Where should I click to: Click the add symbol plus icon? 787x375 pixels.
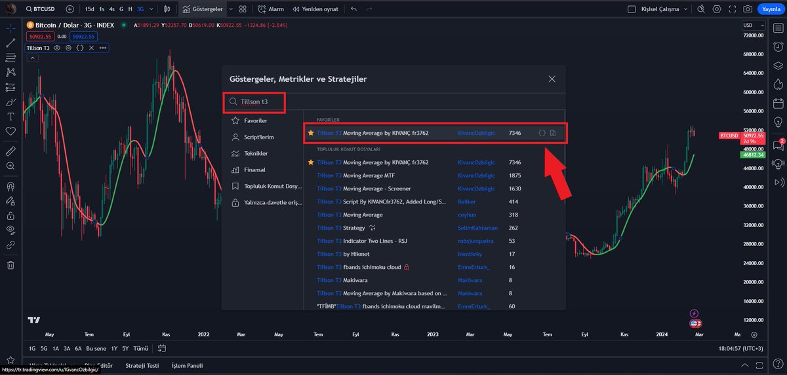pyautogui.click(x=70, y=9)
